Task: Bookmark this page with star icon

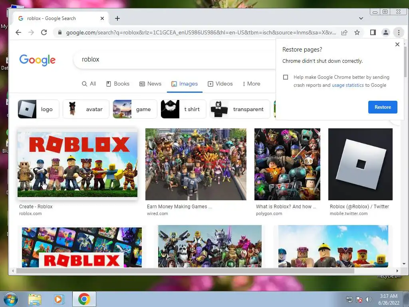Action: pyautogui.click(x=357, y=32)
